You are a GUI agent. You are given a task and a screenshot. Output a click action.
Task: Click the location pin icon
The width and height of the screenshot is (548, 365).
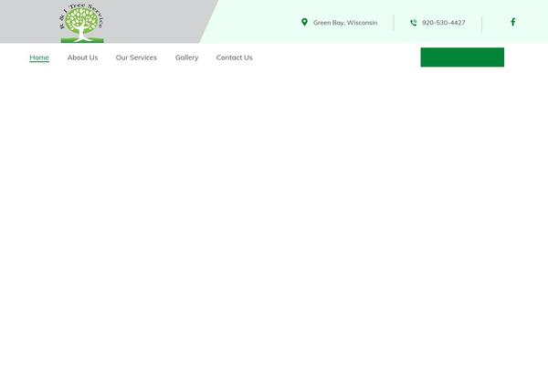point(304,22)
